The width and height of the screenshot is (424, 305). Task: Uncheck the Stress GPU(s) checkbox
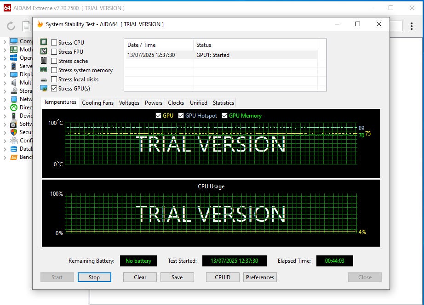54,89
